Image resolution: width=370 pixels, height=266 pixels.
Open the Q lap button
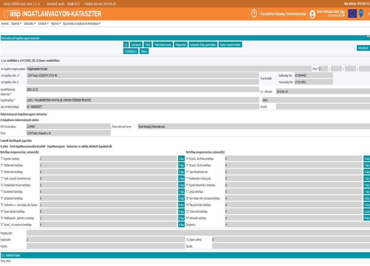coord(367,212)
